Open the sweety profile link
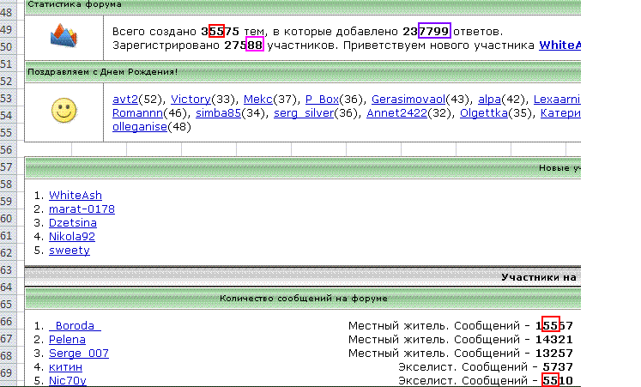The width and height of the screenshot is (641, 387). pos(70,250)
